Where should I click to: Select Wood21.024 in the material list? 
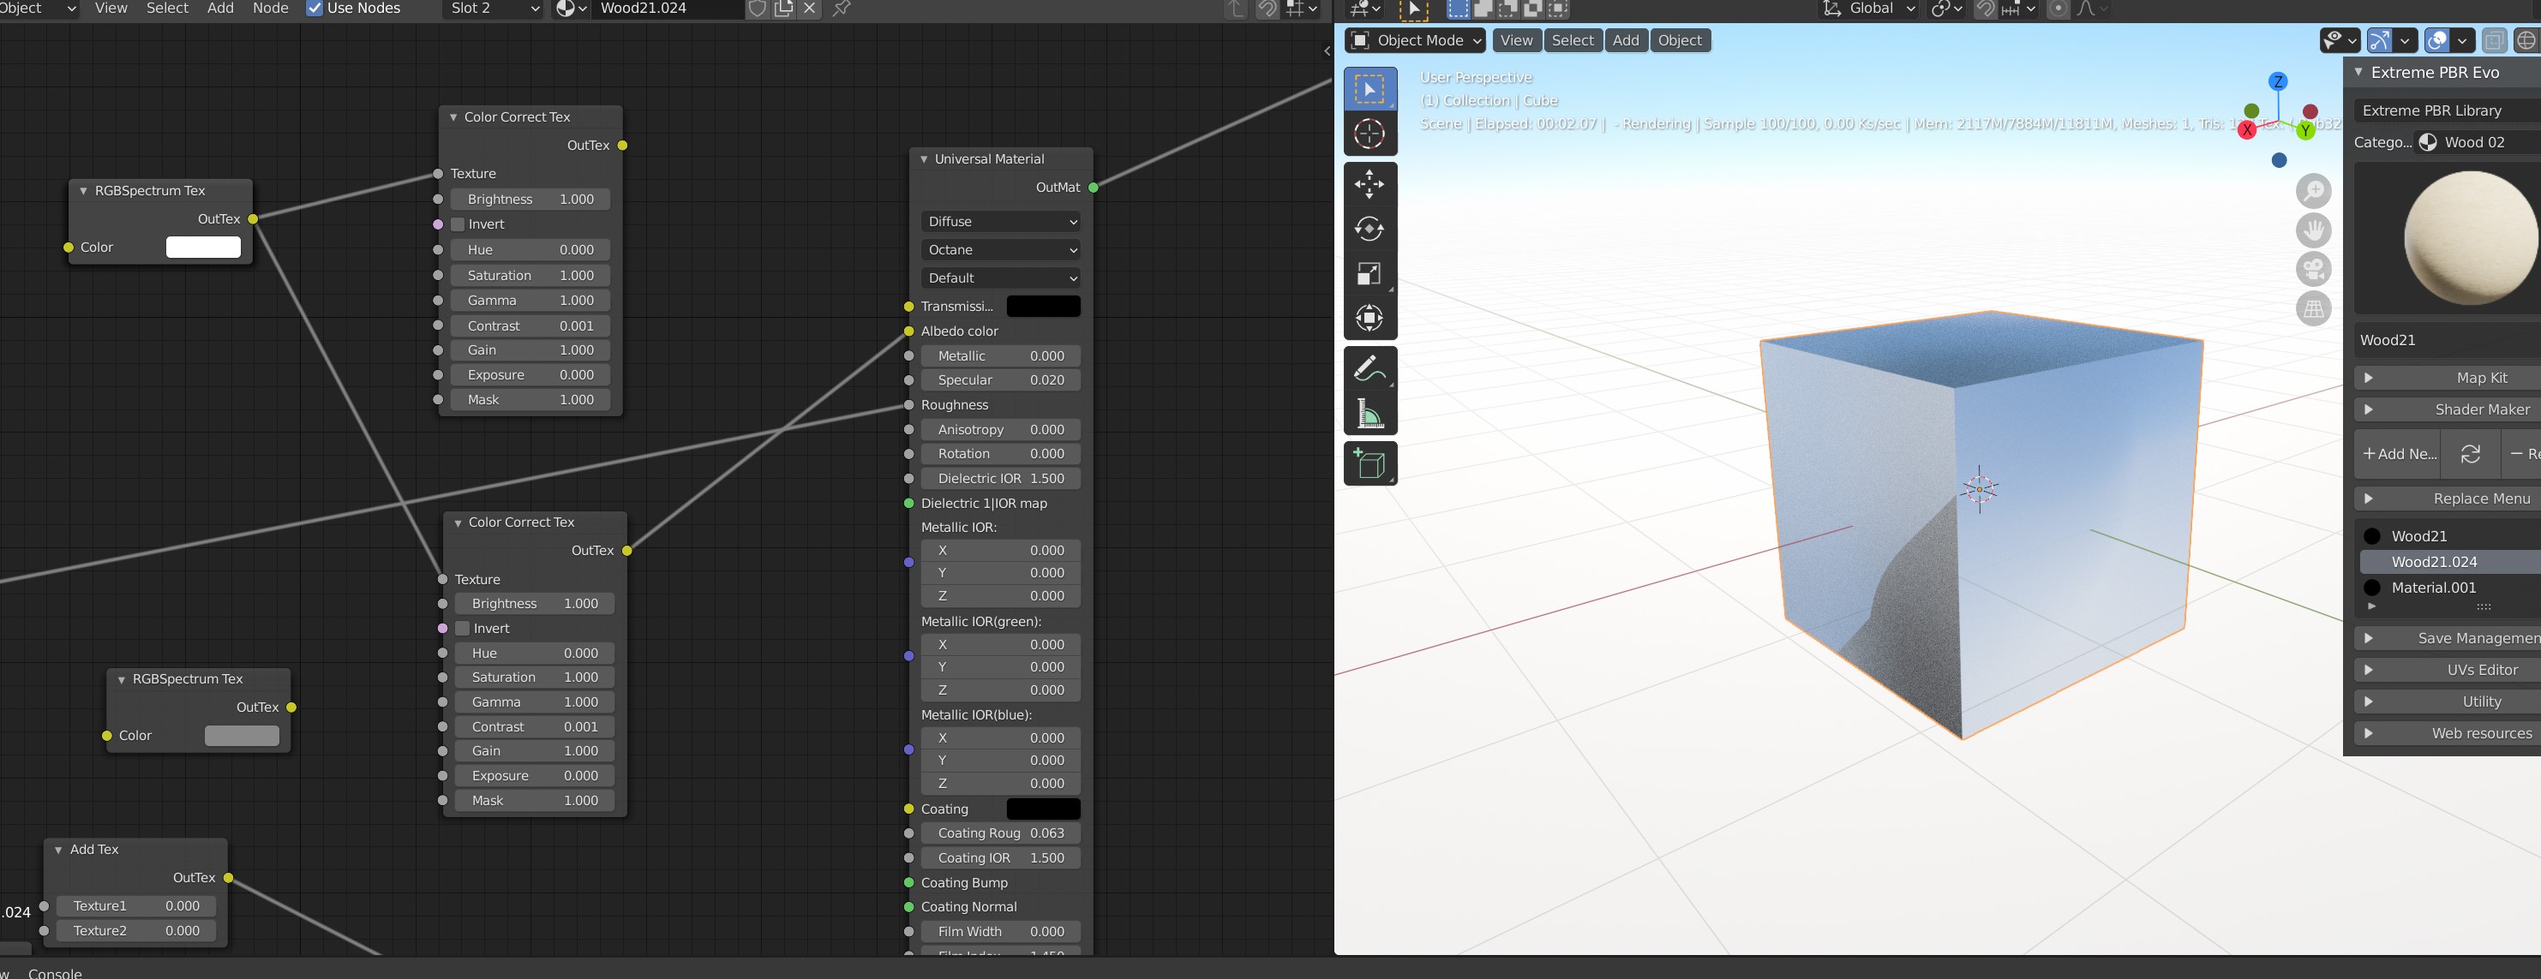(2434, 562)
